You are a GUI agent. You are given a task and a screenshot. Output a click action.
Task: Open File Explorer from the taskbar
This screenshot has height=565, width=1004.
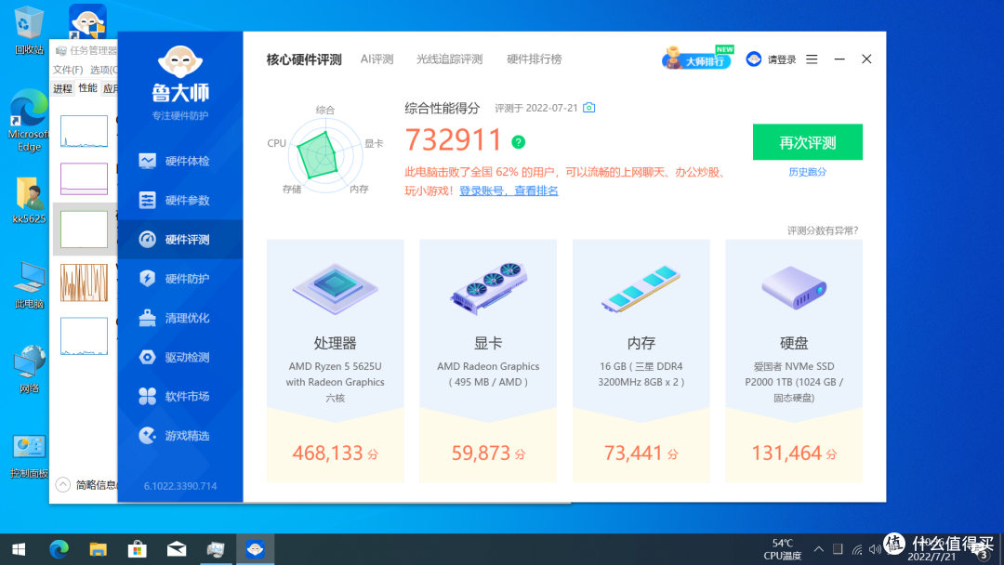tap(98, 549)
